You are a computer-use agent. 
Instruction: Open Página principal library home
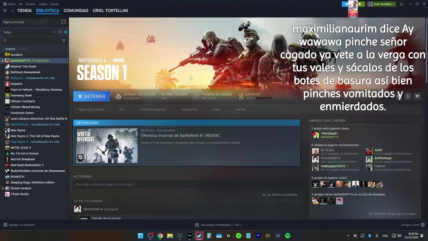29,22
